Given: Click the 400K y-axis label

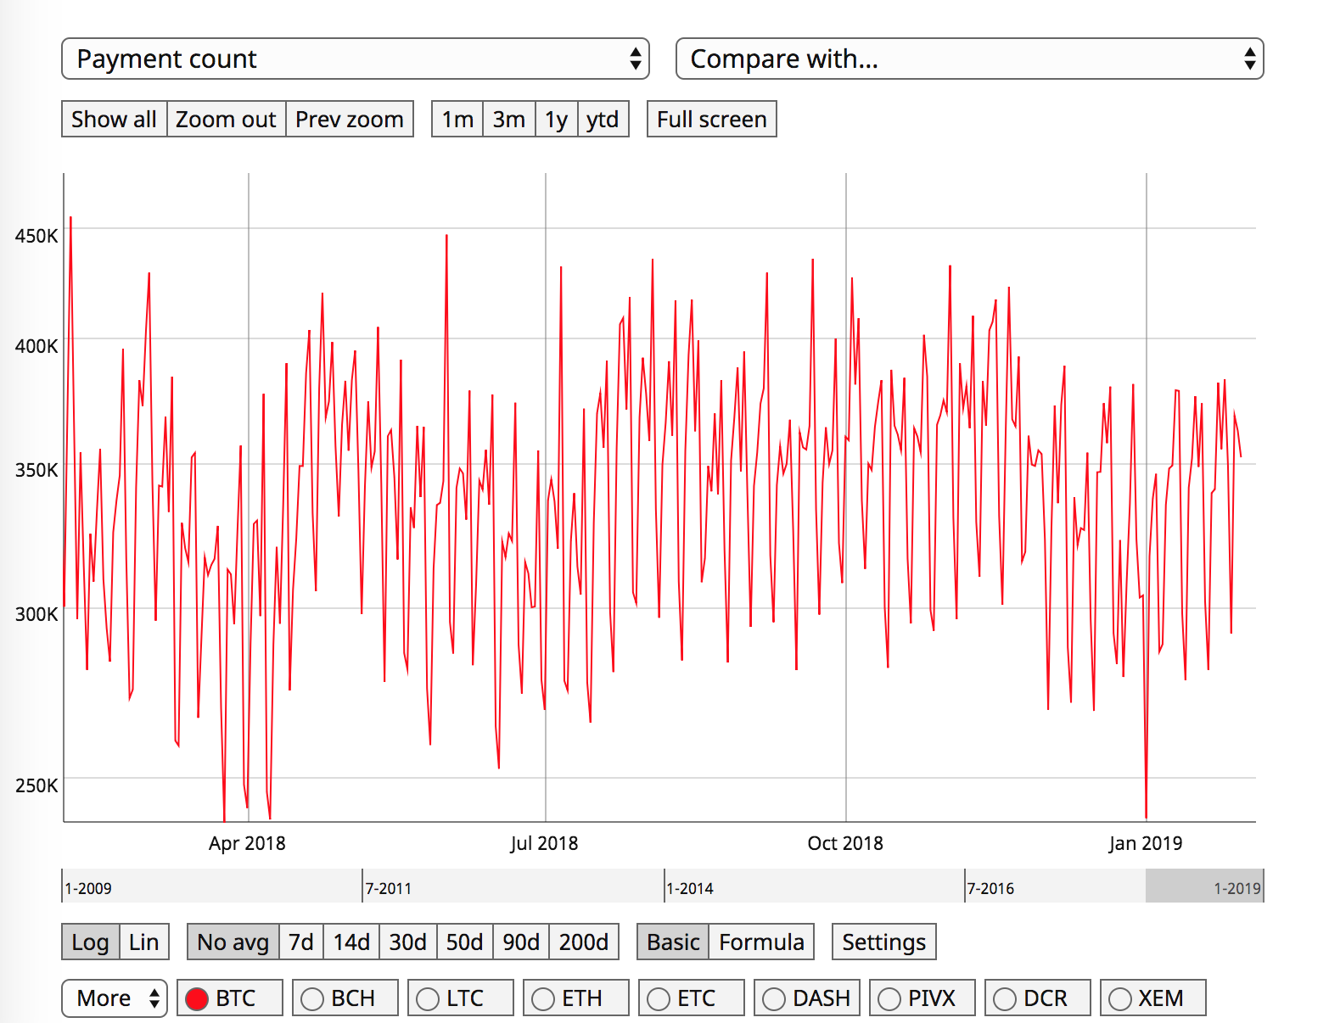Looking at the screenshot, I should (36, 346).
